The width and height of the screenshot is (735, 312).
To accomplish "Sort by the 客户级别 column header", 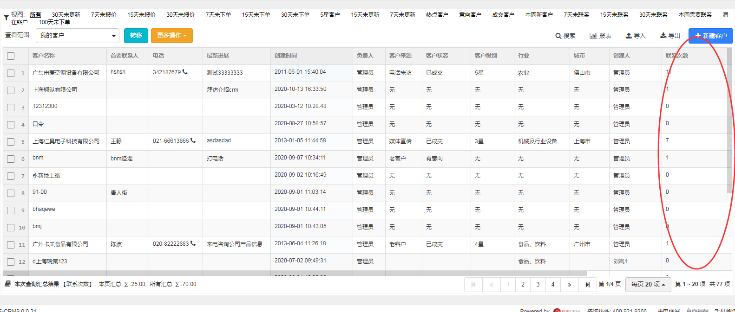I will [486, 56].
